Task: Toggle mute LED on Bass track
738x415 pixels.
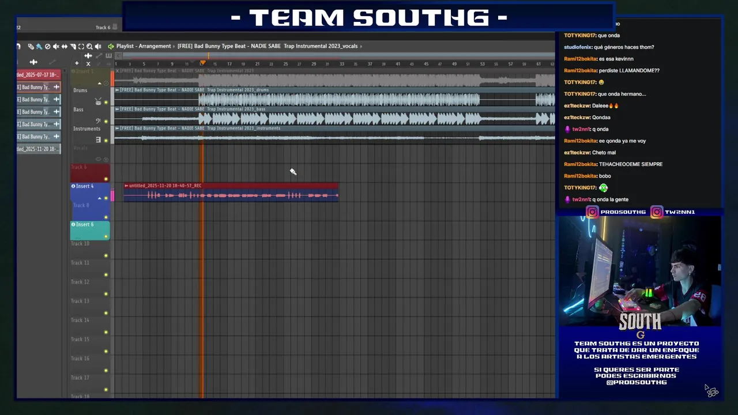Action: coord(106,122)
